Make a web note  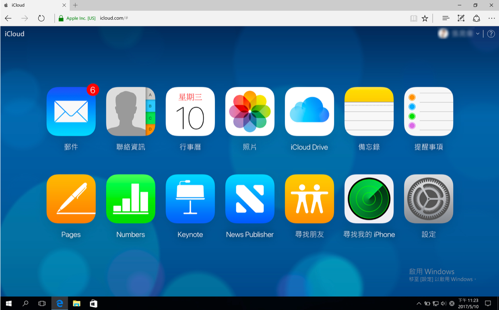pos(461,18)
